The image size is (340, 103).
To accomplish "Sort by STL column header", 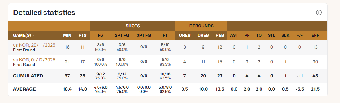I will click(271, 35).
